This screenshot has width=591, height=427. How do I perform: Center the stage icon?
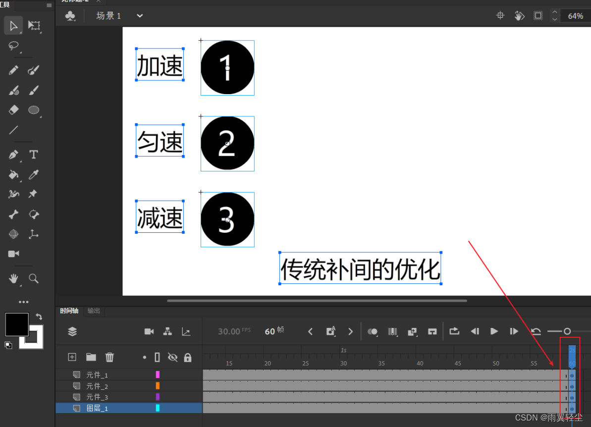500,15
